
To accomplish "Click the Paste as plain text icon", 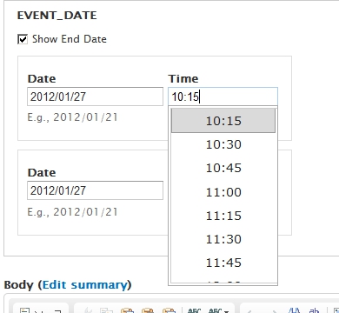I will tap(148, 310).
